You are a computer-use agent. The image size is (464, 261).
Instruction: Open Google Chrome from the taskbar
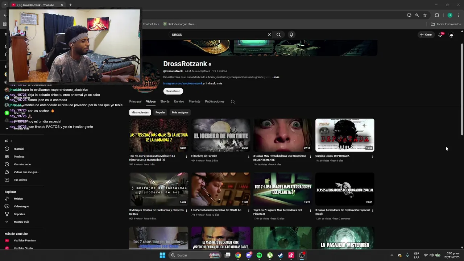click(x=238, y=255)
